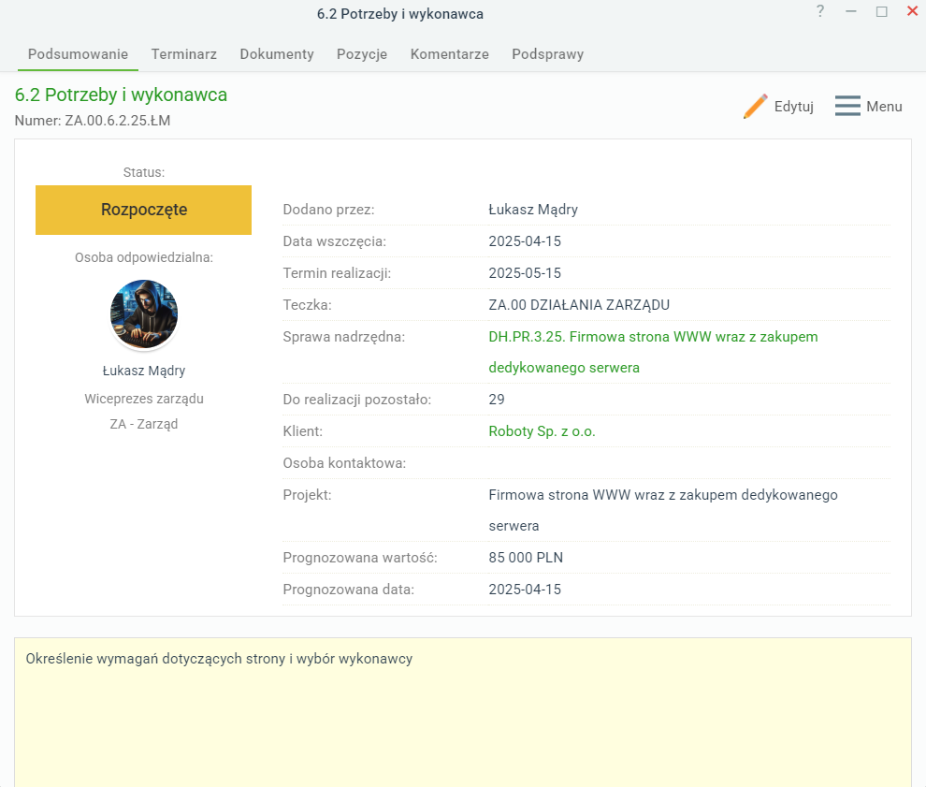Viewport: 926px width, 787px height.
Task: Open the Terminarz tab
Action: coord(183,54)
